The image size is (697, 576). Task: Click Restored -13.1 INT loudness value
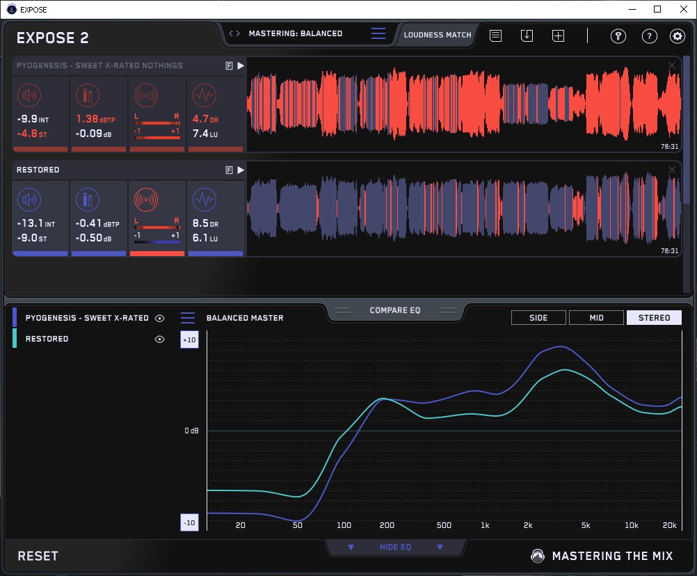pyautogui.click(x=36, y=223)
